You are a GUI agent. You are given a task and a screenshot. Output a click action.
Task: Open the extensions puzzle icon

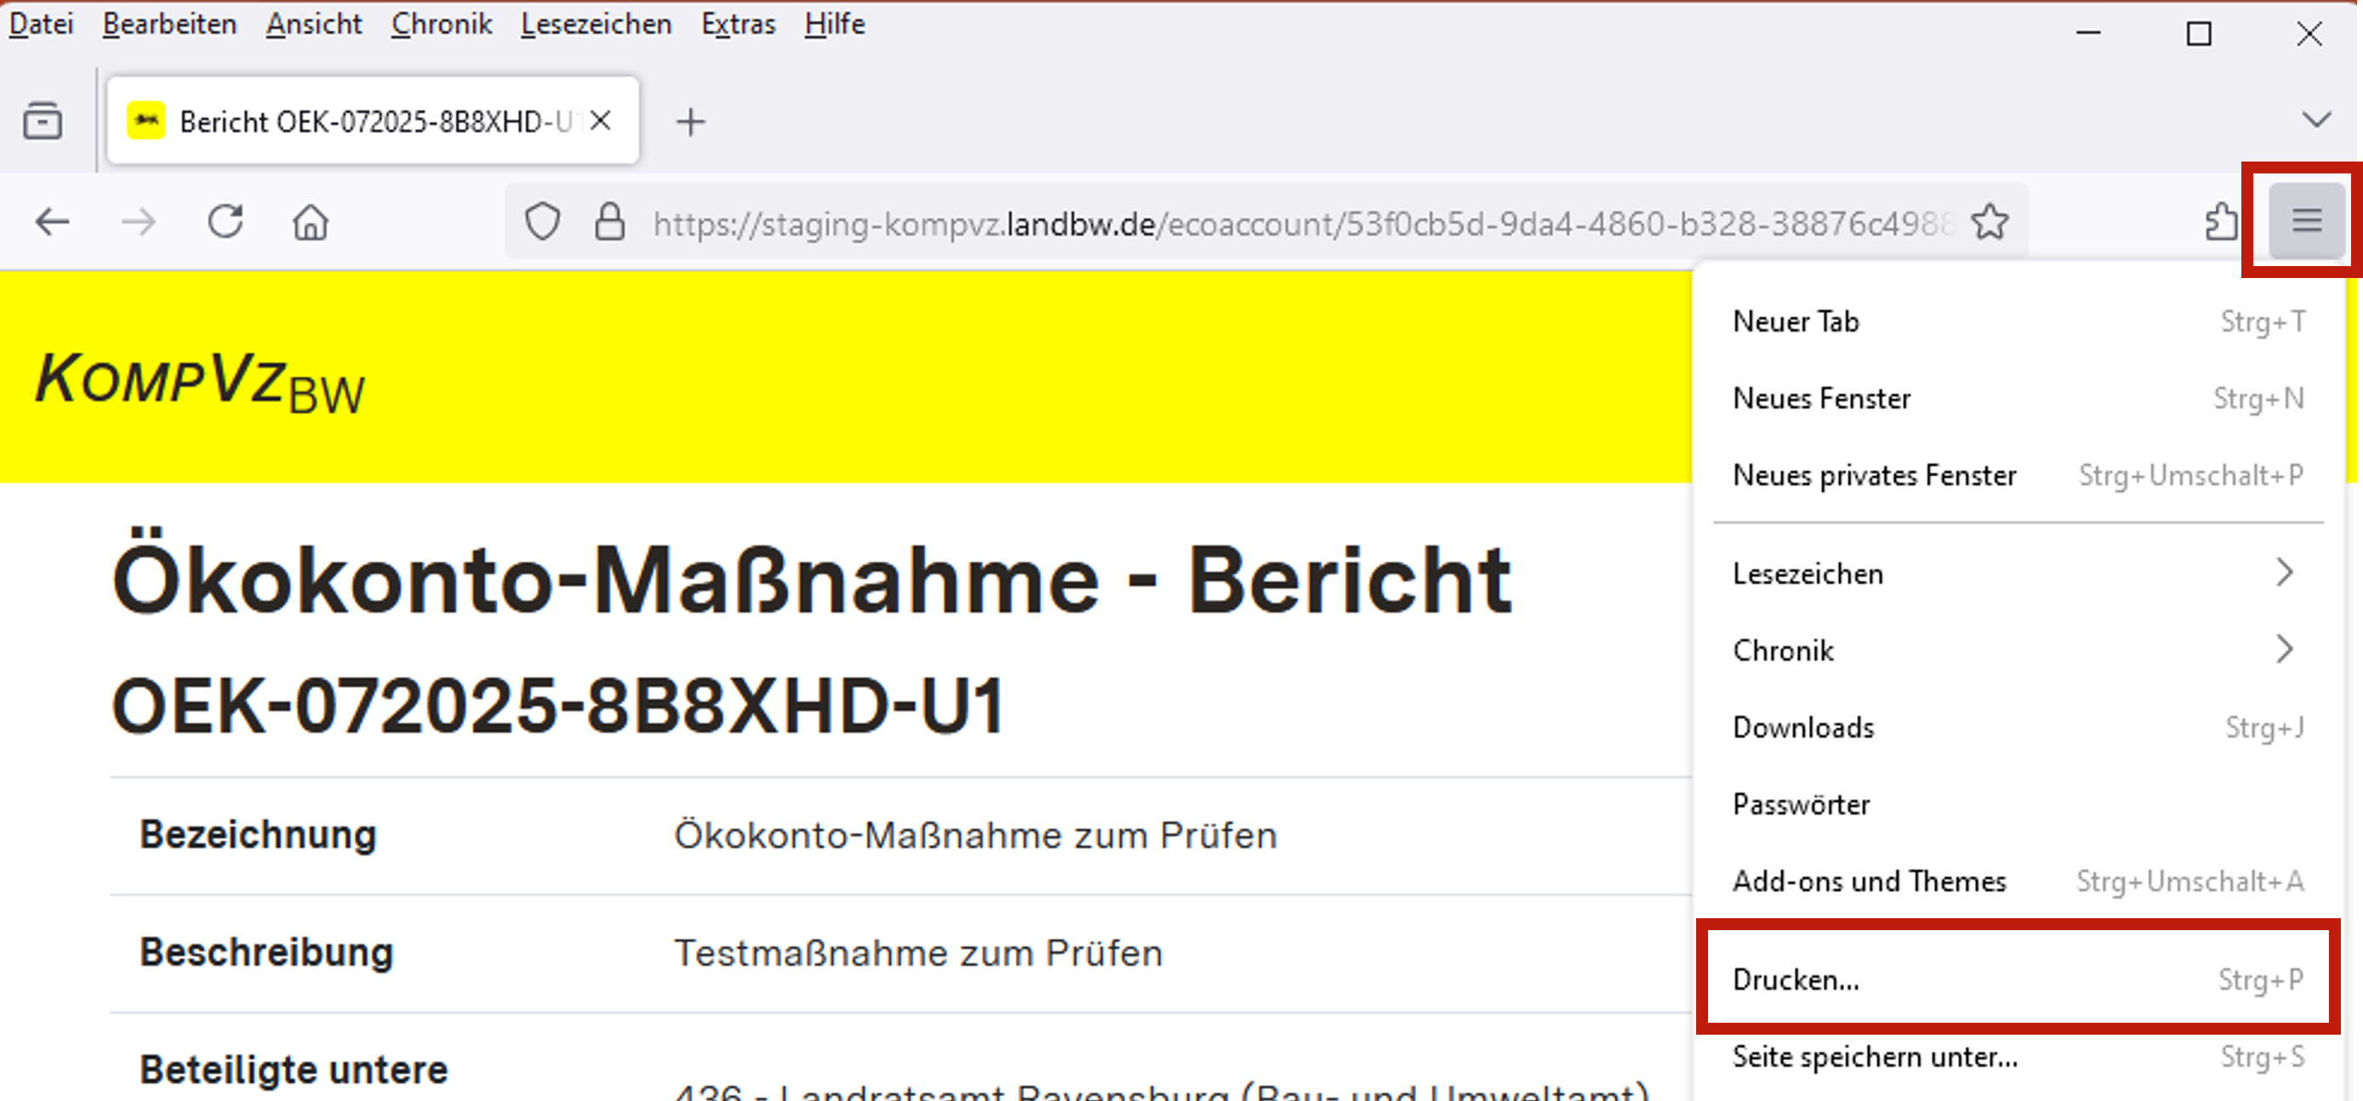(2221, 222)
